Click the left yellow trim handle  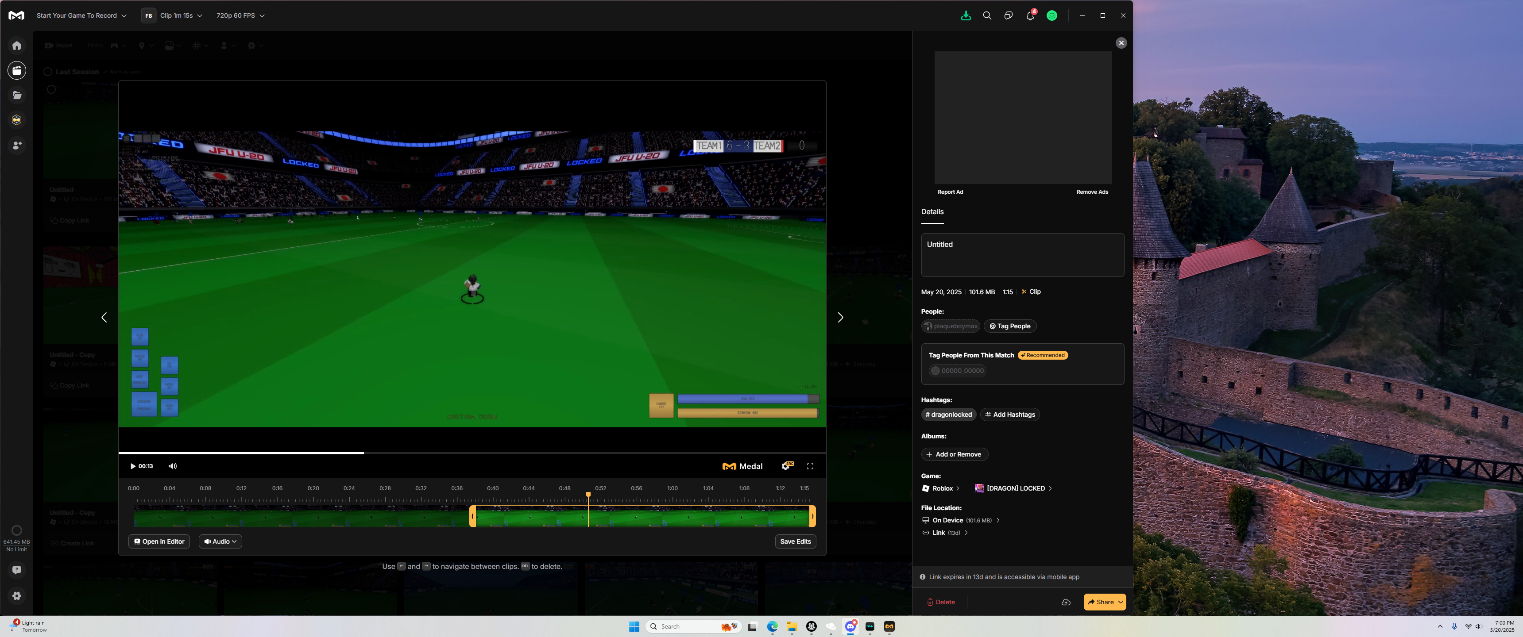point(472,516)
